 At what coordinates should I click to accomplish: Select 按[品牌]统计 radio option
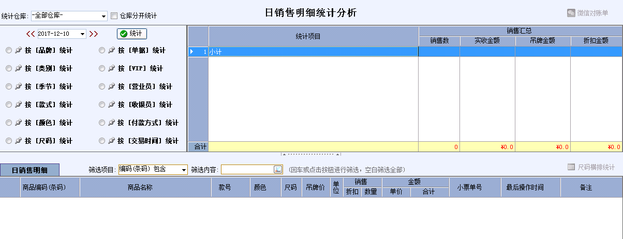tap(9, 50)
